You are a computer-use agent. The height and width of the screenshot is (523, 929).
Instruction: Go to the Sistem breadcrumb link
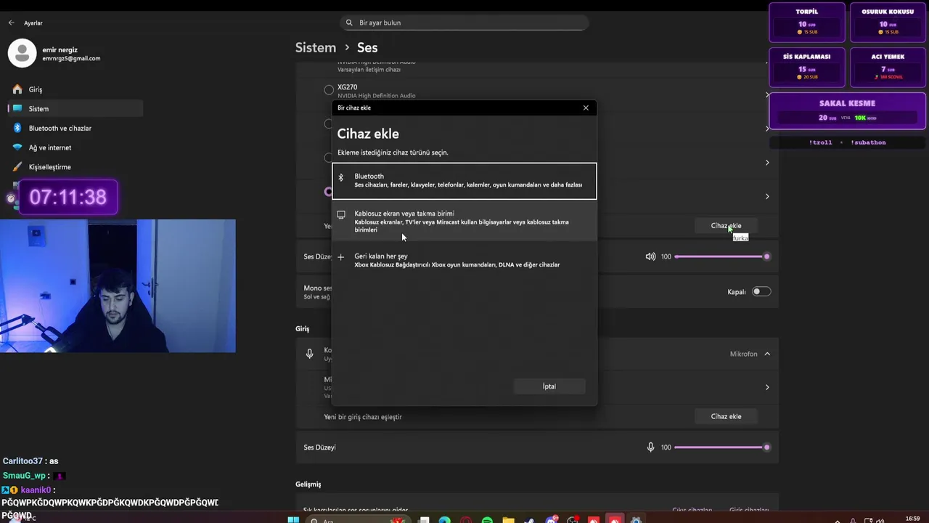(316, 47)
